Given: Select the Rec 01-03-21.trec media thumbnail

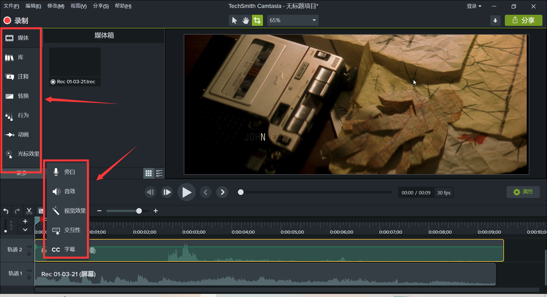Looking at the screenshot, I should point(75,67).
